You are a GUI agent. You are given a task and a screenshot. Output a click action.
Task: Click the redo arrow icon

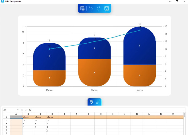tap(99, 9)
